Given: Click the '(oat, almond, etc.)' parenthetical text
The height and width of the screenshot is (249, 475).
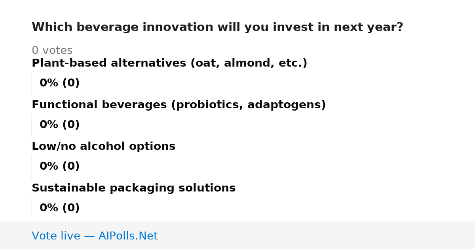Looking at the screenshot, I should [x=249, y=63].
